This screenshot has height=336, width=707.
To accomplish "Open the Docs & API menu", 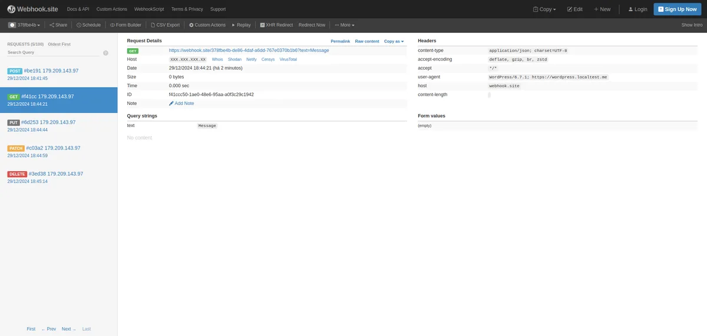I will 78,9.
